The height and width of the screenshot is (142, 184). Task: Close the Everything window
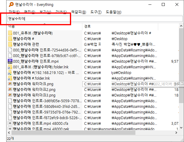click(x=177, y=4)
